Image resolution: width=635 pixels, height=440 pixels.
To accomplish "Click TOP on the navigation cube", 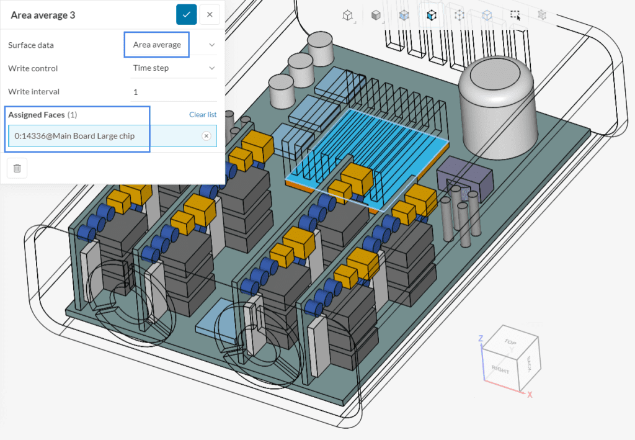I will pyautogui.click(x=510, y=343).
